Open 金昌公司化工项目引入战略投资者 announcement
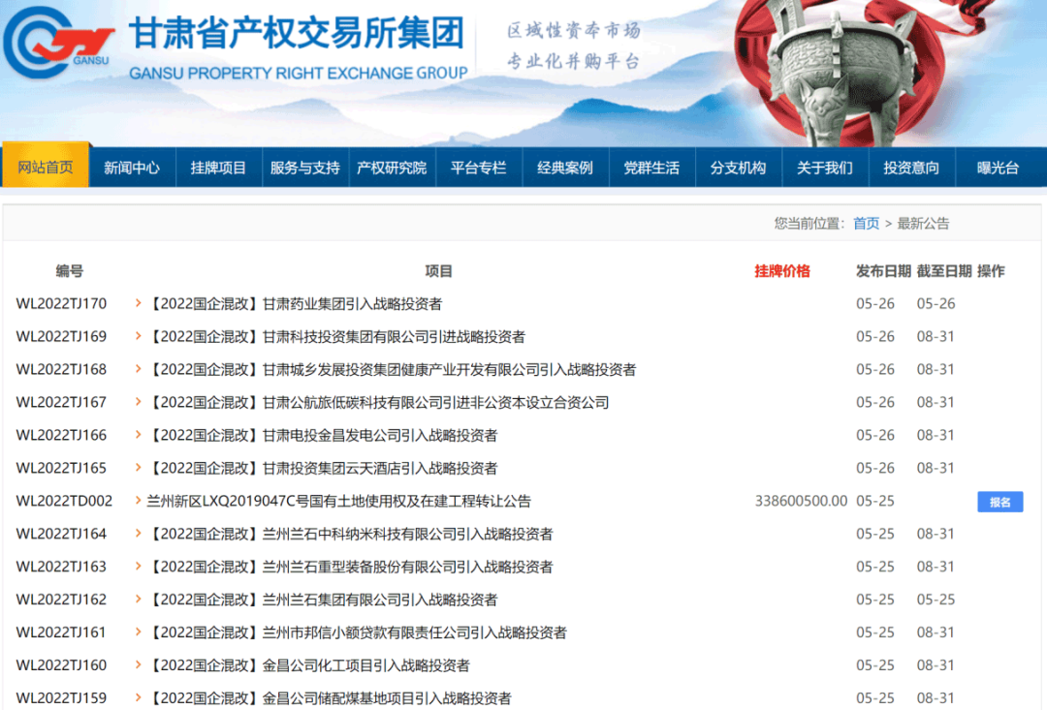This screenshot has height=710, width=1047. pos(308,665)
